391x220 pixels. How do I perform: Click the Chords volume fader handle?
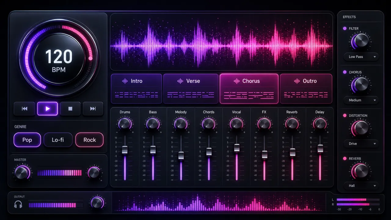click(x=209, y=152)
